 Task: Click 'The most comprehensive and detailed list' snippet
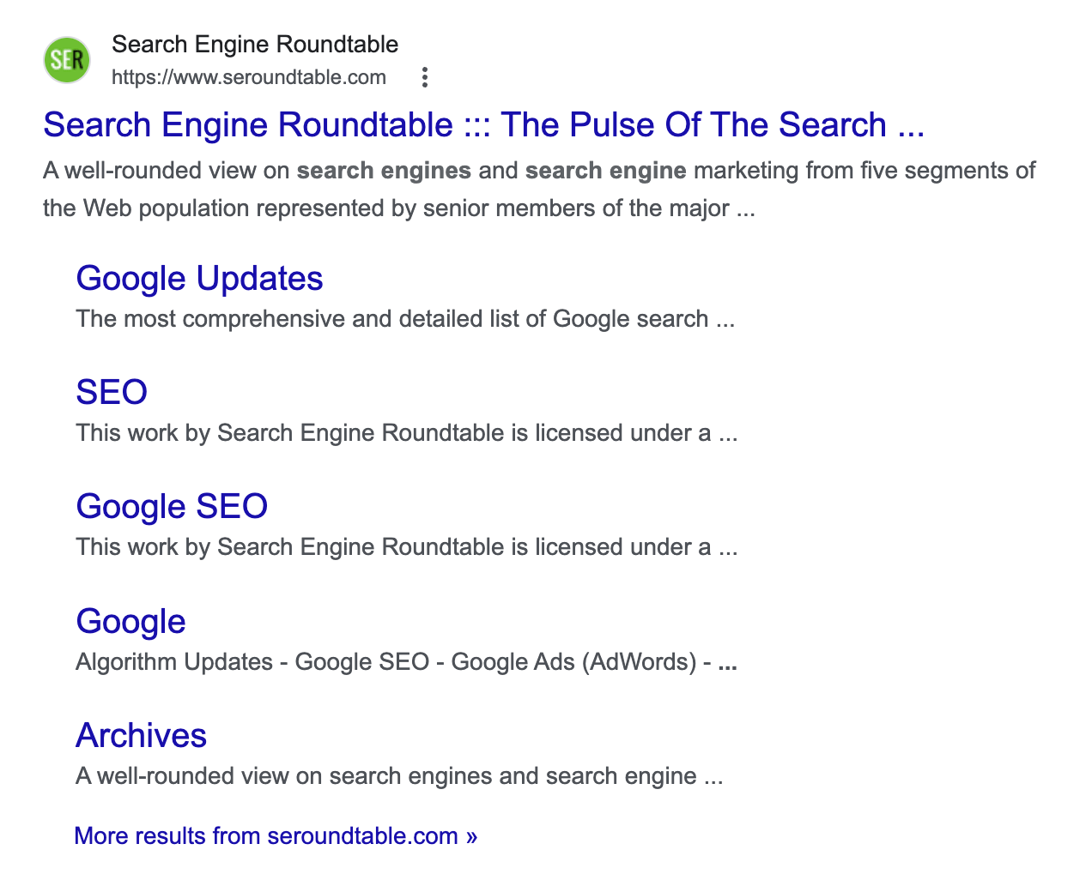click(404, 319)
